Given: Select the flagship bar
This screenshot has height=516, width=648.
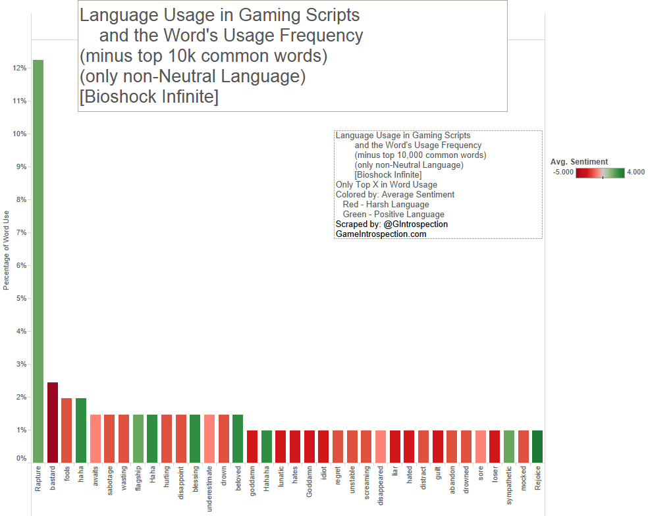Looking at the screenshot, I should tap(138, 438).
